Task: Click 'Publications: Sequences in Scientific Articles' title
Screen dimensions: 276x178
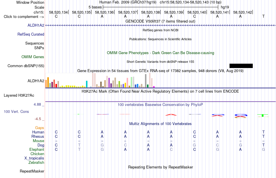Action: [x=160, y=39]
